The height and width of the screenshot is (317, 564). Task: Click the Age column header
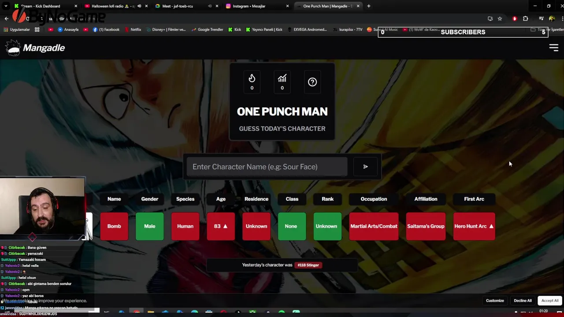click(221, 199)
